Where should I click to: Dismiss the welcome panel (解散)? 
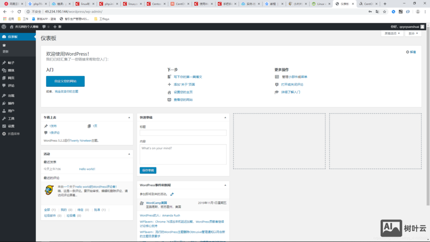[411, 52]
